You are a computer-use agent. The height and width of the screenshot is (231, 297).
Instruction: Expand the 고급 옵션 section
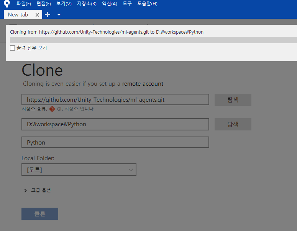38,190
